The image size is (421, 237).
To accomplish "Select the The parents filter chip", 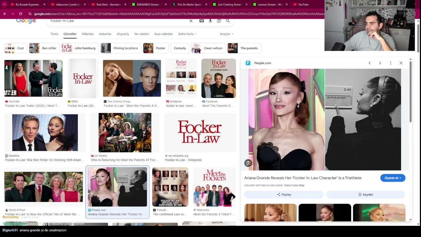I will pyautogui.click(x=244, y=48).
